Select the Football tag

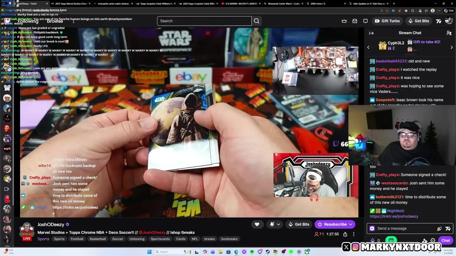tap(77, 239)
